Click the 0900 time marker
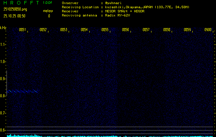The width and height of the screenshot is (216, 137). 208,30
